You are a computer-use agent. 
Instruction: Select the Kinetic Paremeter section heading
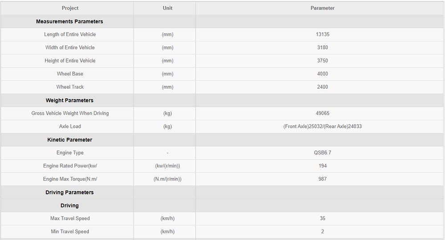point(69,140)
